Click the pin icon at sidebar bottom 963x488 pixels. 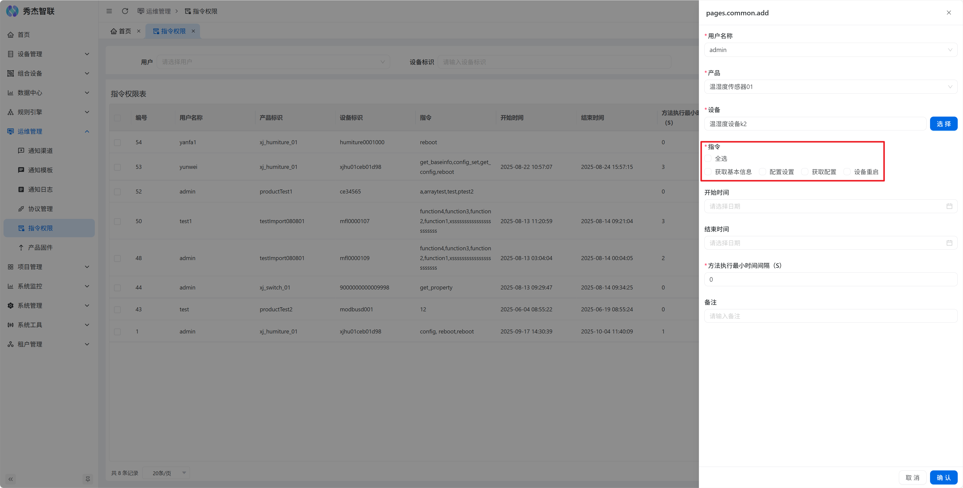[x=88, y=479]
